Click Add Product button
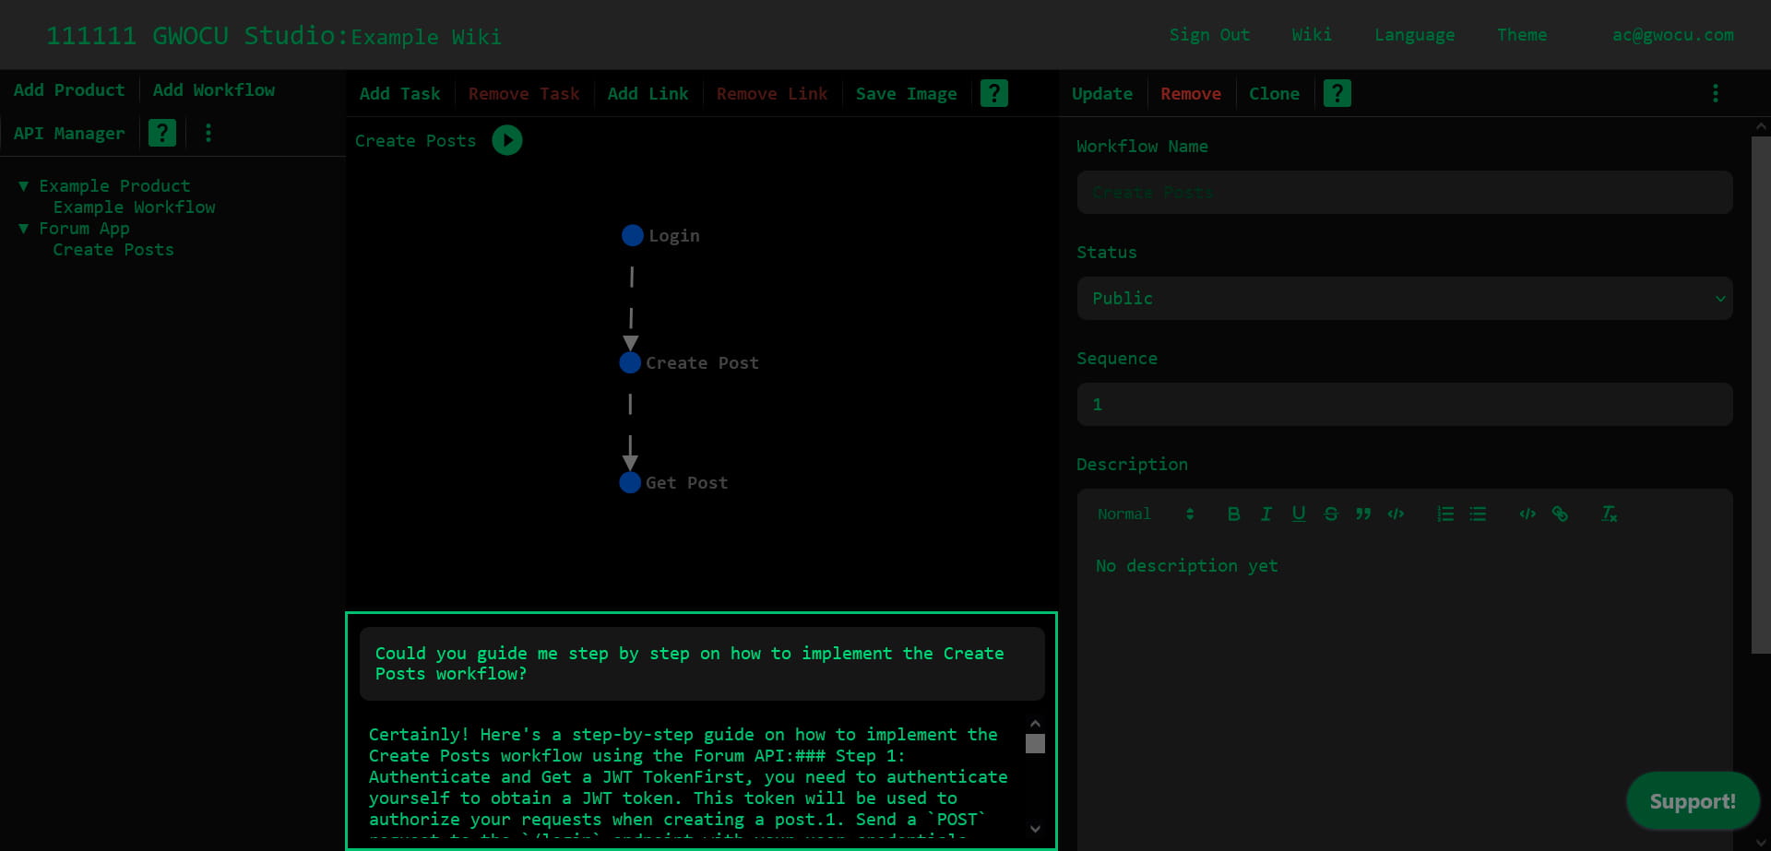This screenshot has height=851, width=1771. [69, 89]
